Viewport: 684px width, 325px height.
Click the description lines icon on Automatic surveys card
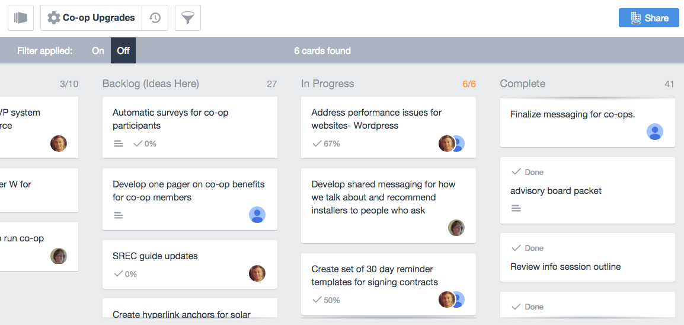(x=118, y=144)
